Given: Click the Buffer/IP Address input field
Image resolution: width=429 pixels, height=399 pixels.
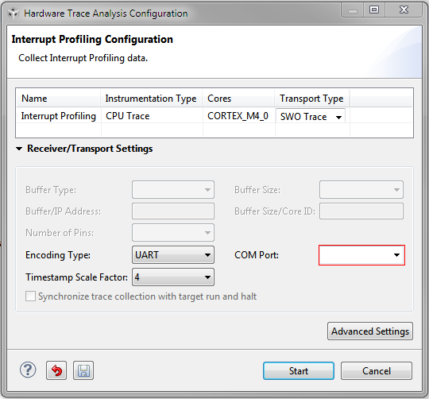Looking at the screenshot, I should coord(173,211).
